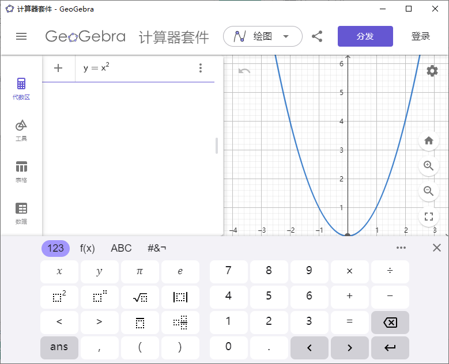Image resolution: width=449 pixels, height=364 pixels.
Task: Open graphics settings gear
Action: (x=432, y=71)
